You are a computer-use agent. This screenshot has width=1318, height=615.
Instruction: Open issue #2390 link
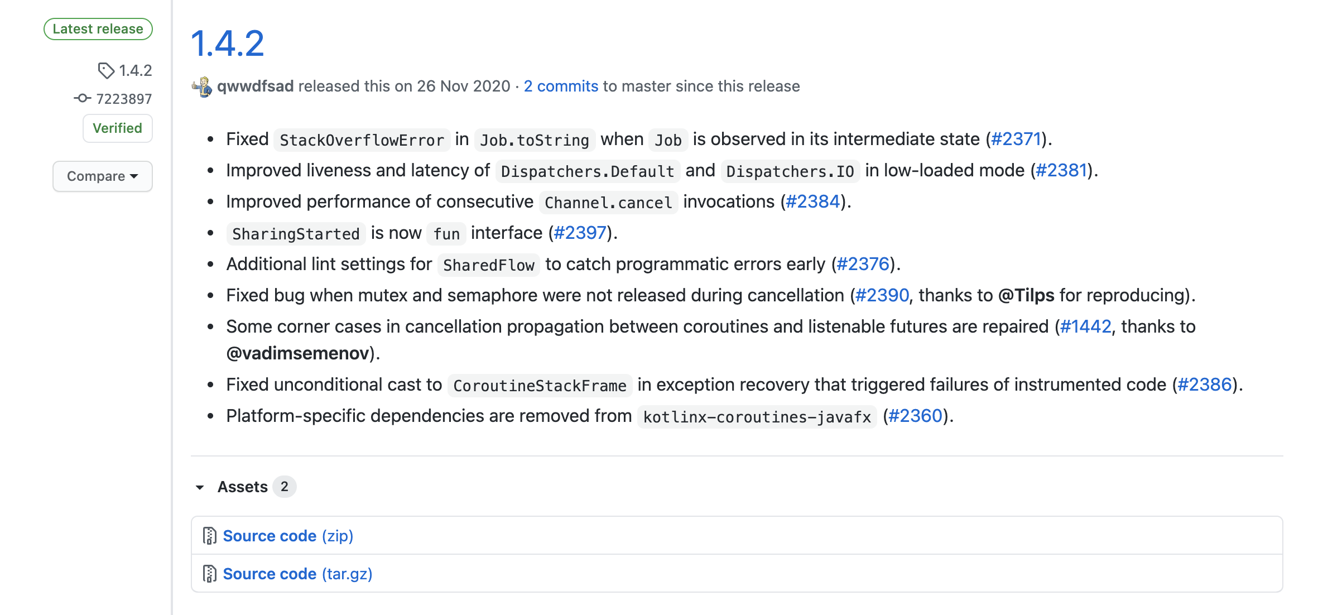pos(882,295)
